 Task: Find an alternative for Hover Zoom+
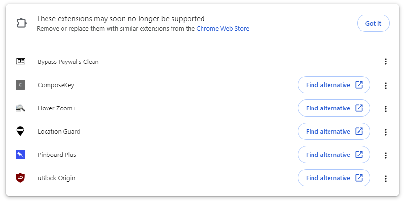pos(334,108)
